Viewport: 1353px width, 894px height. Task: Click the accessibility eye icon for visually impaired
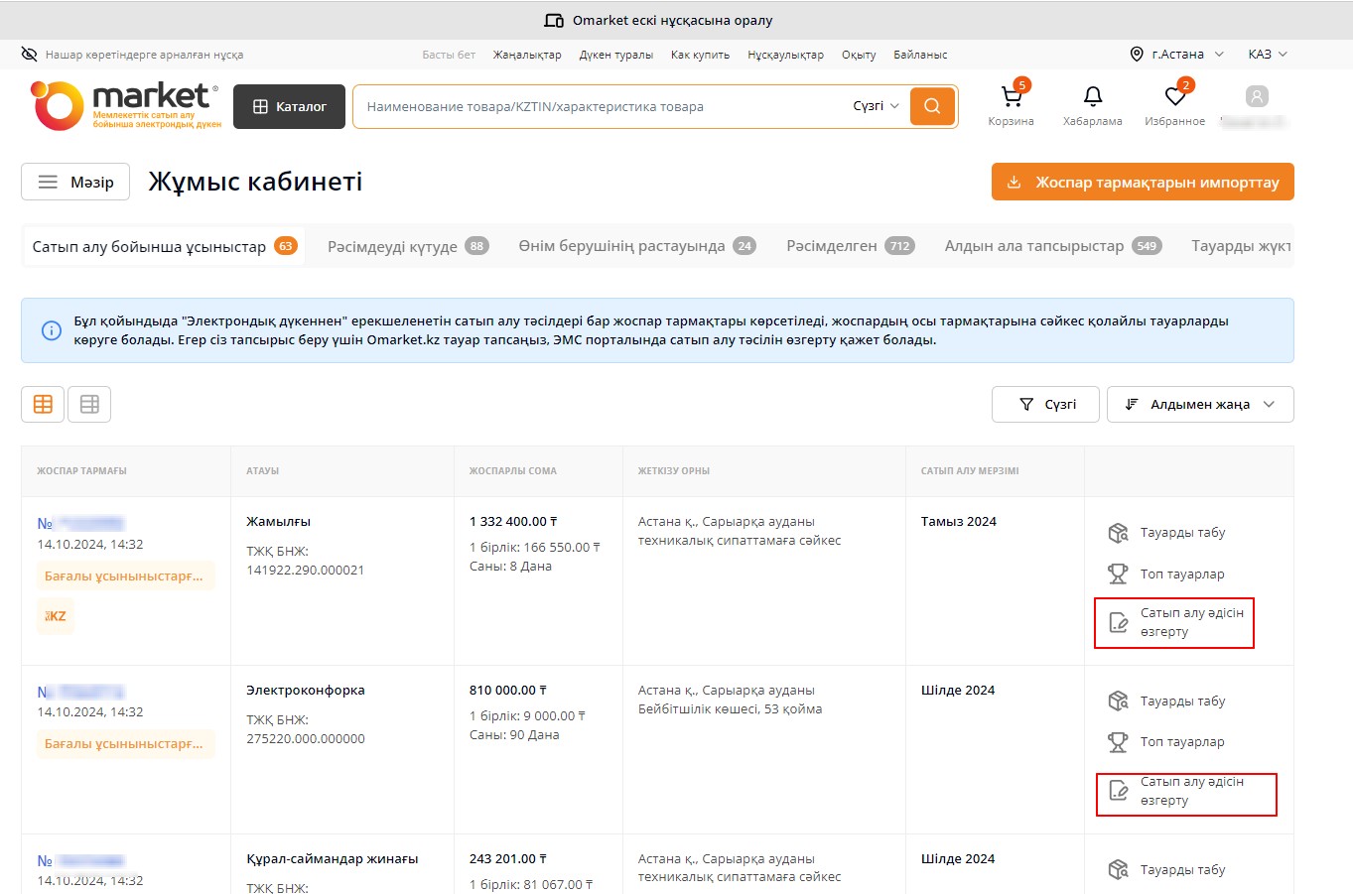29,55
